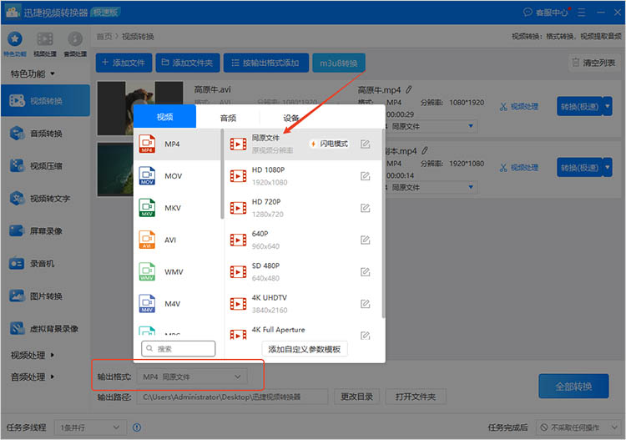626x440 pixels.
Task: Collapse the 特色功能 section header
Action: pyautogui.click(x=33, y=73)
